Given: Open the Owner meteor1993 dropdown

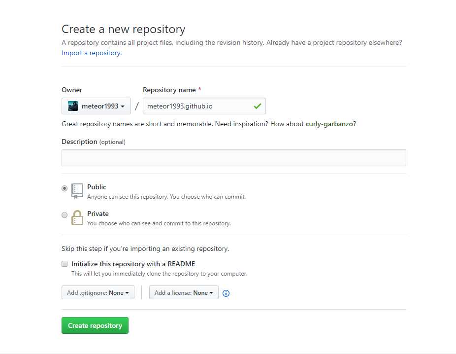Looking at the screenshot, I should pos(96,106).
